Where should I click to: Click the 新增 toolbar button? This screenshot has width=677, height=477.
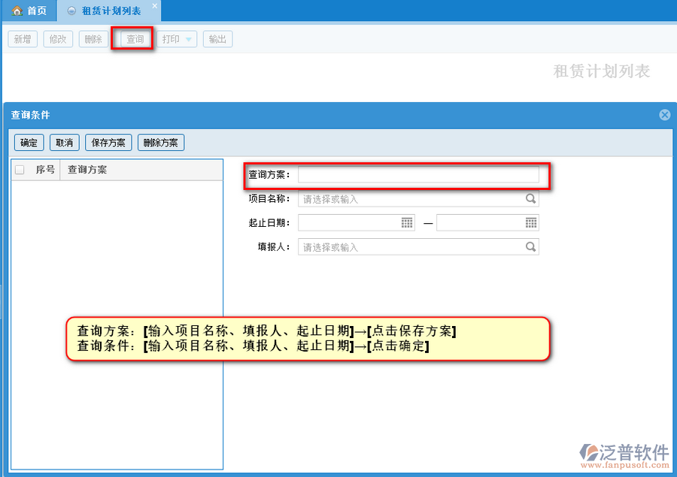pyautogui.click(x=23, y=39)
